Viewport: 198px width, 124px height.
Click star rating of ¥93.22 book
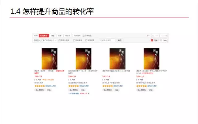(108, 86)
